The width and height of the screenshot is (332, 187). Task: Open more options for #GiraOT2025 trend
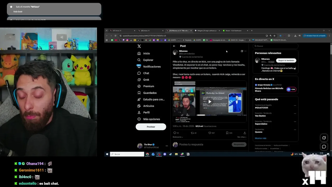pos(295,105)
